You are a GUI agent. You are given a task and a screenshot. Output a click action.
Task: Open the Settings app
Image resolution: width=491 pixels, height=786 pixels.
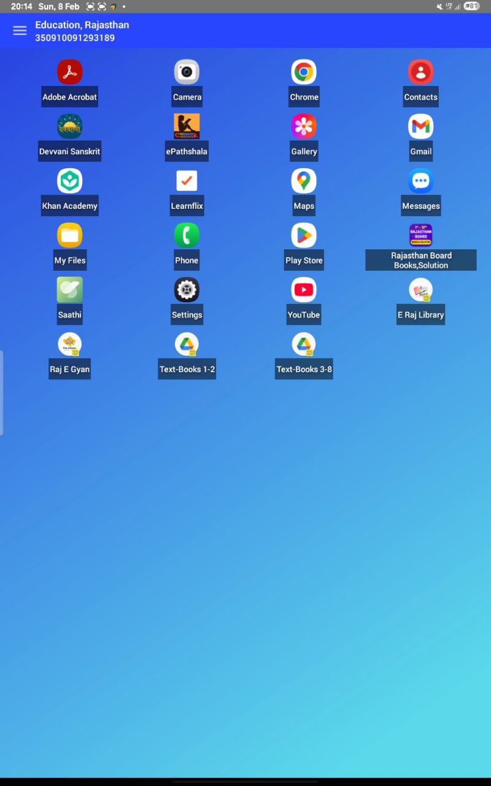pos(187,289)
